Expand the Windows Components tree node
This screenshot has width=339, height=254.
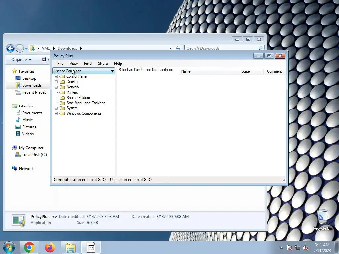(x=56, y=114)
